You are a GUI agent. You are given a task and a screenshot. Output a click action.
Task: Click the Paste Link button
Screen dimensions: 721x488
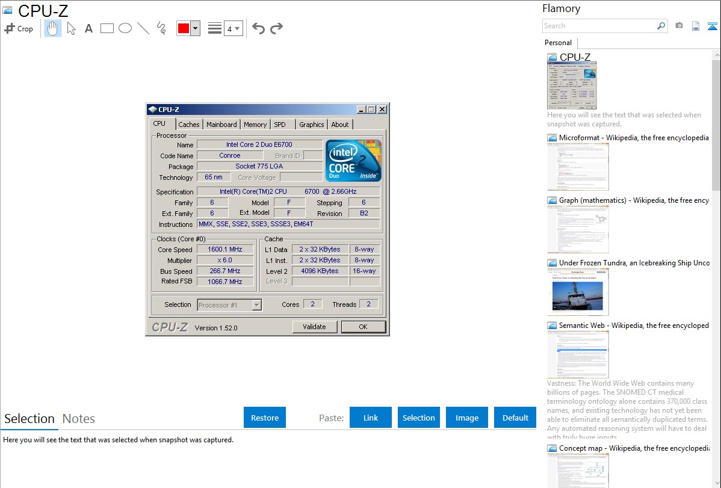pyautogui.click(x=371, y=418)
